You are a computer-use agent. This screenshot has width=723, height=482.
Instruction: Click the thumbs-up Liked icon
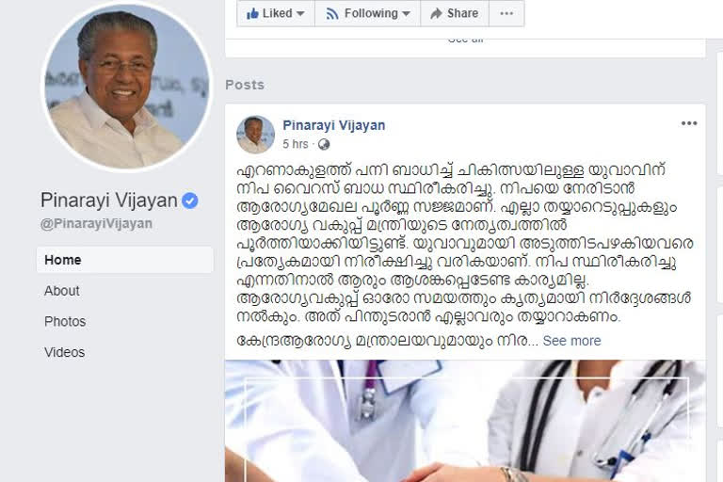point(252,13)
